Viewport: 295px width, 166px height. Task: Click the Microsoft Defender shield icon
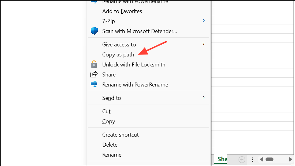pos(94,31)
